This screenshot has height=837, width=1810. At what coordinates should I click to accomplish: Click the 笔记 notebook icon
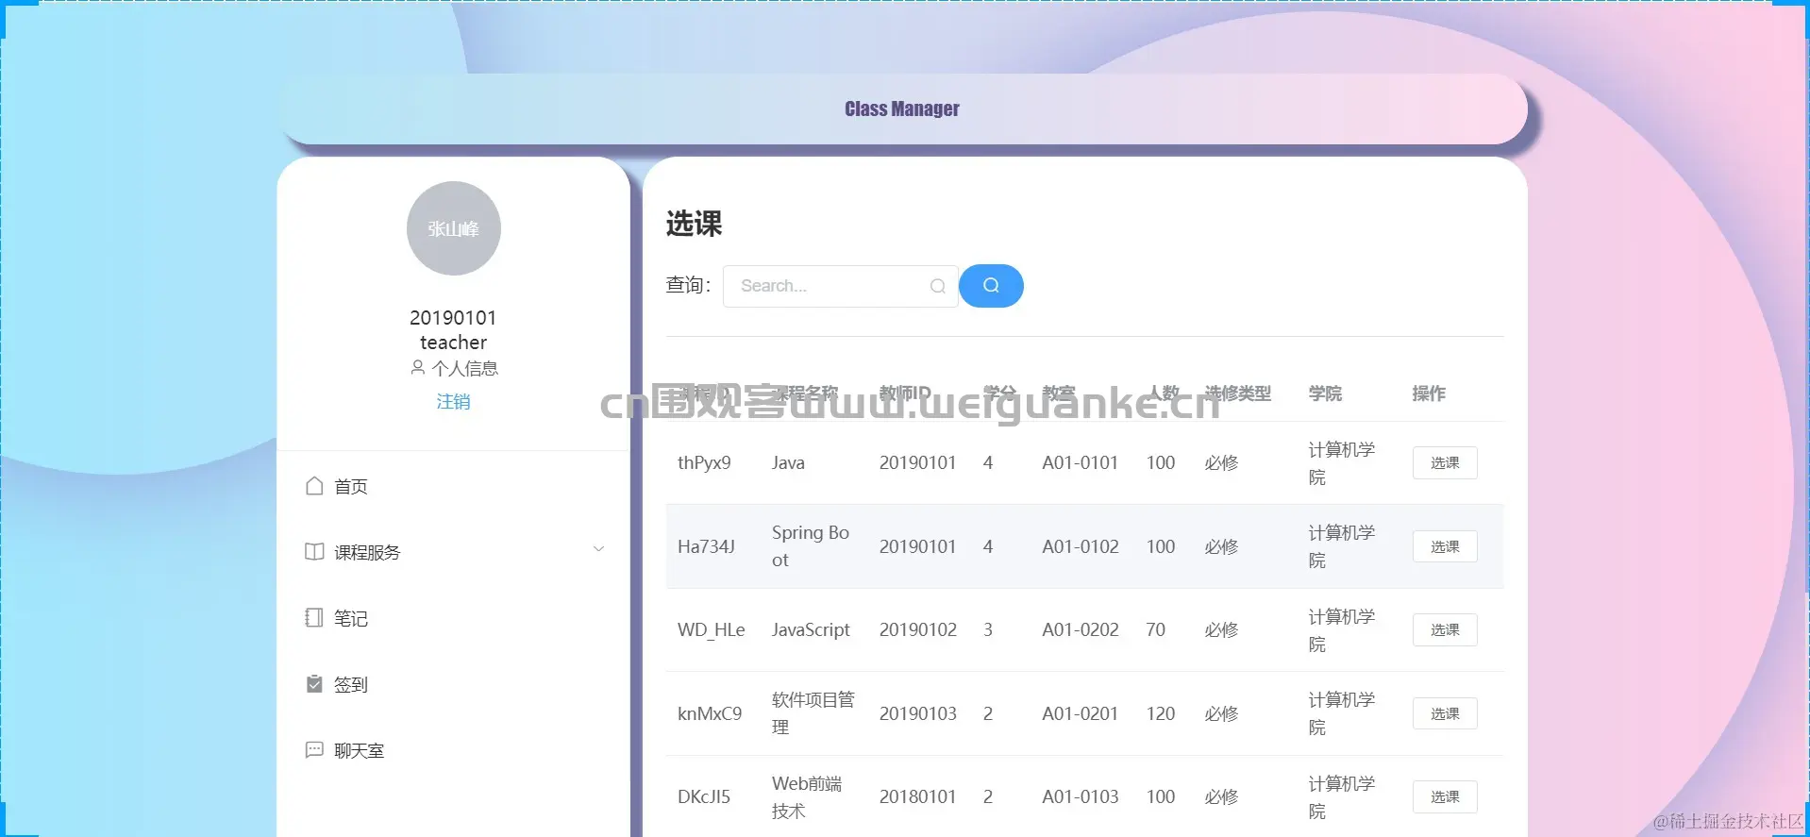point(314,618)
